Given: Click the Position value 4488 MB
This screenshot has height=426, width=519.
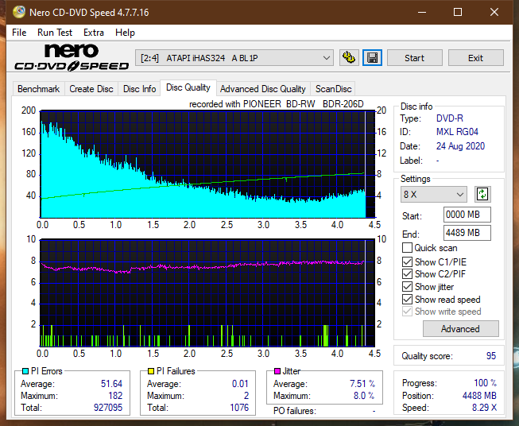Looking at the screenshot, I should coord(479,396).
